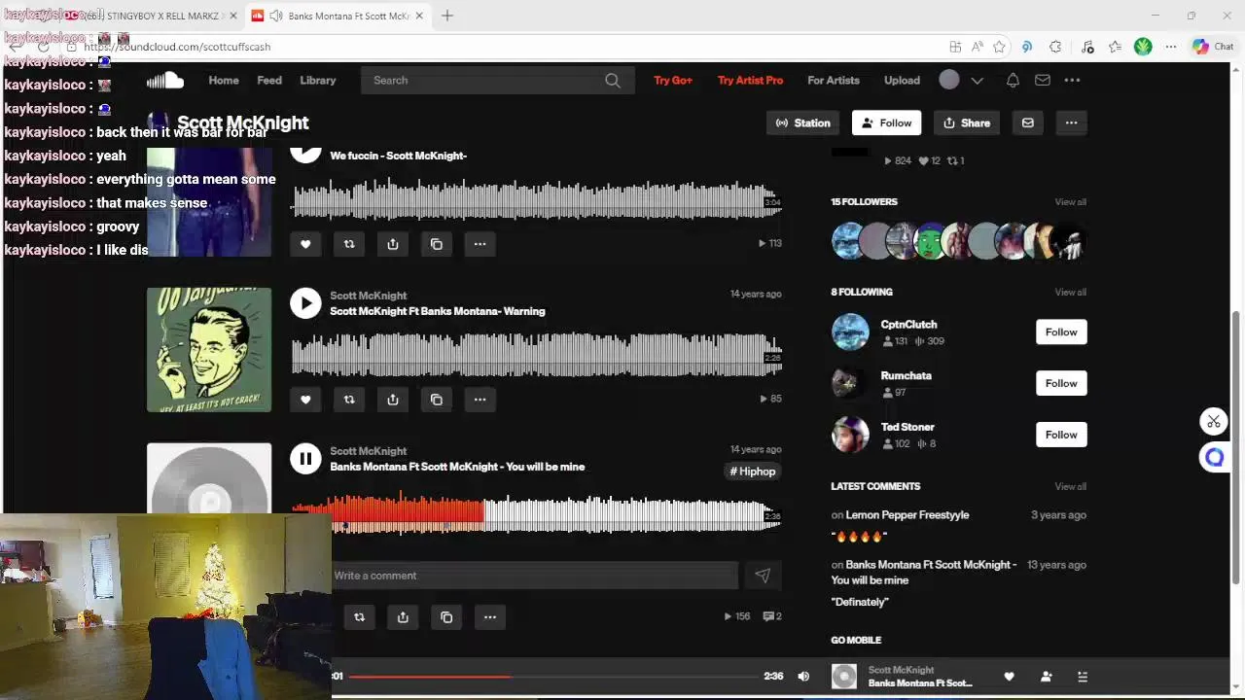Follow Ted Stoner
Screen dimensions: 1245x700
[x=1061, y=435]
